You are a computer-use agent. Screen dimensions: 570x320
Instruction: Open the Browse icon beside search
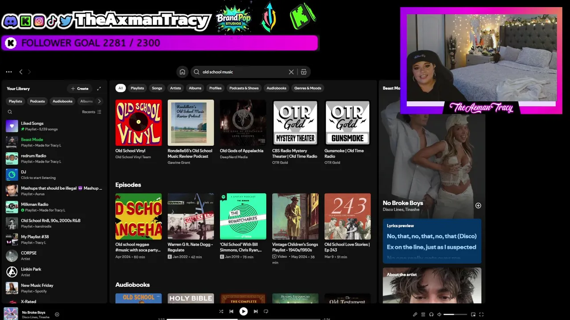click(304, 72)
